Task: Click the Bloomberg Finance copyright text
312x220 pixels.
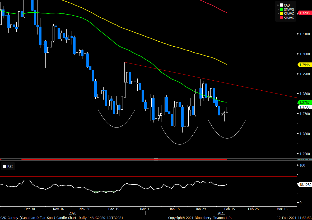Action: [200, 218]
